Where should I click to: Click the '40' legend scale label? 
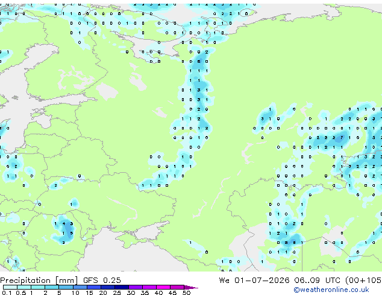[158, 293]
